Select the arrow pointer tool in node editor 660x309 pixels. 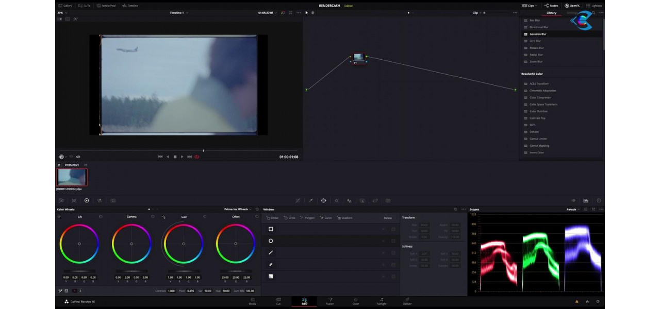point(306,12)
